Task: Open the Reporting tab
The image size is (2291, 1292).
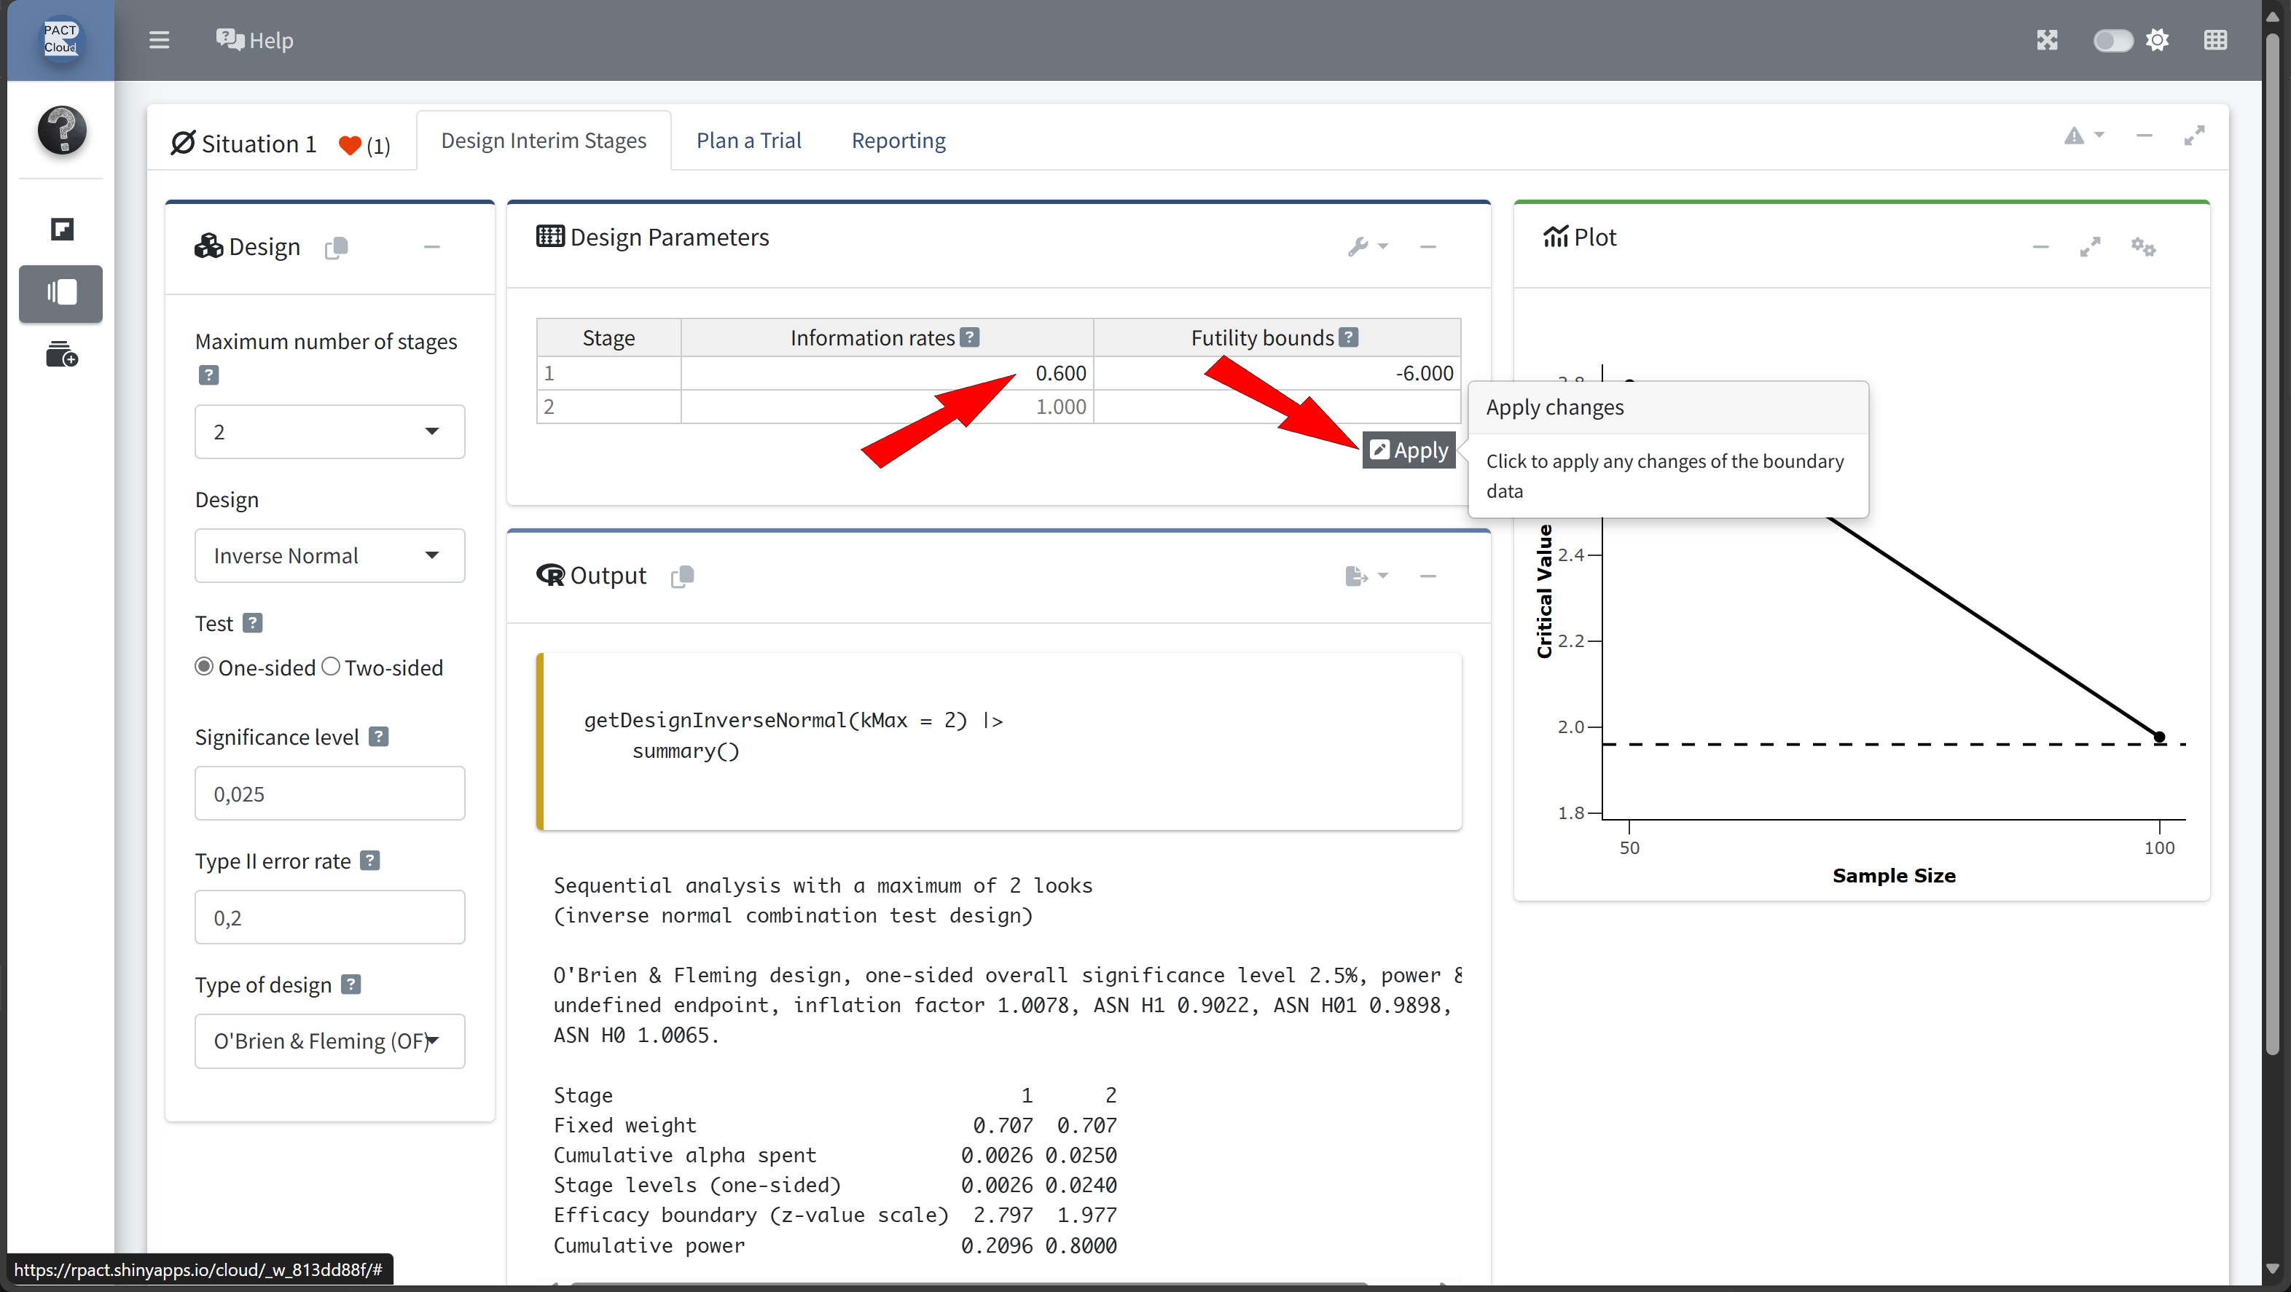Action: pos(898,141)
